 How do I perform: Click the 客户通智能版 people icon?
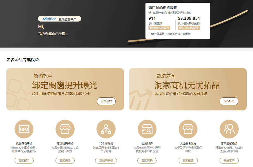point(229,129)
